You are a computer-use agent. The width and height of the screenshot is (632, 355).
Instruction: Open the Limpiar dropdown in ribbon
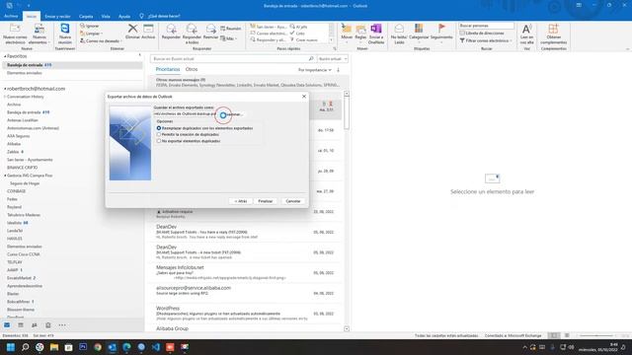92,34
